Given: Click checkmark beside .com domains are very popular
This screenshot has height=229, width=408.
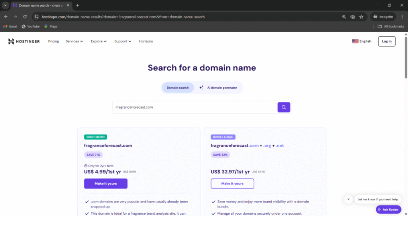Looking at the screenshot, I should tap(87, 202).
